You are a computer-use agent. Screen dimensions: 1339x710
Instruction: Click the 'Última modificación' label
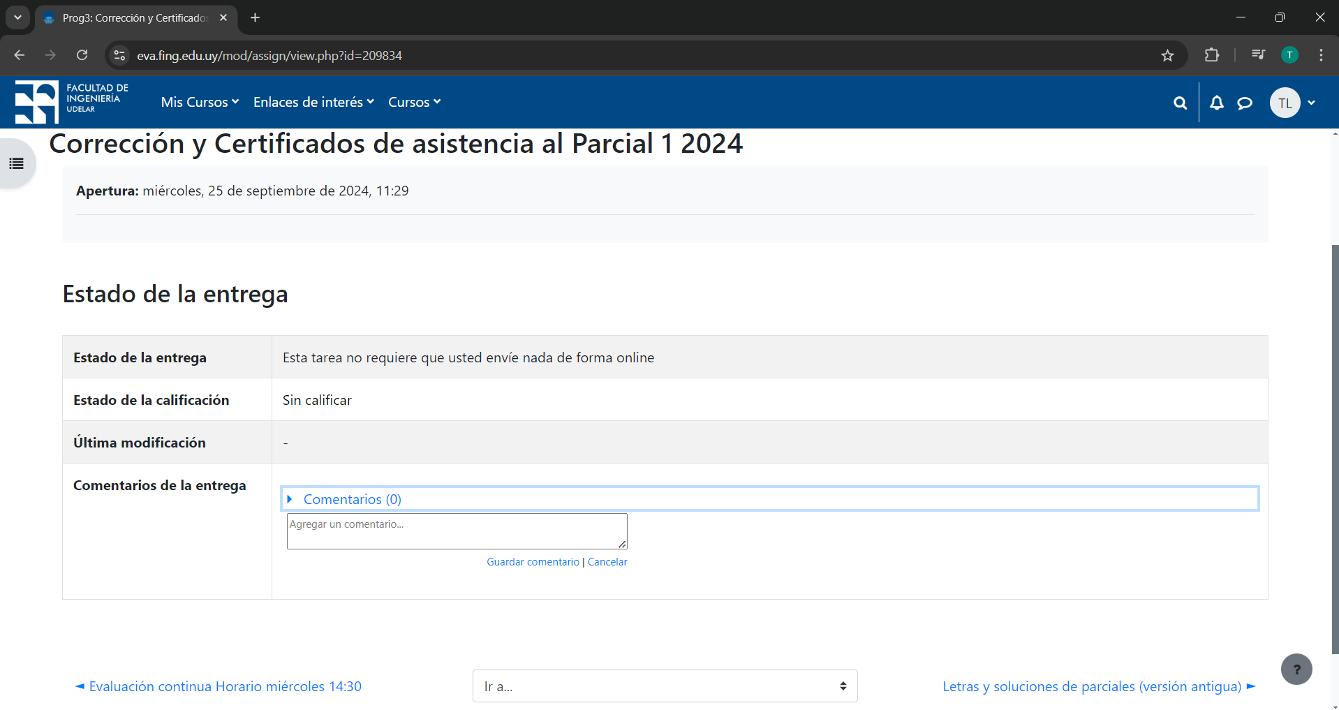click(140, 443)
